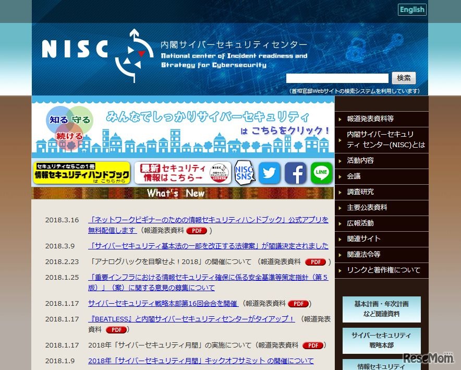Screen dimensions: 461x370
Task: Open the NISC Facebook page via Facebook icon
Action: (295, 173)
